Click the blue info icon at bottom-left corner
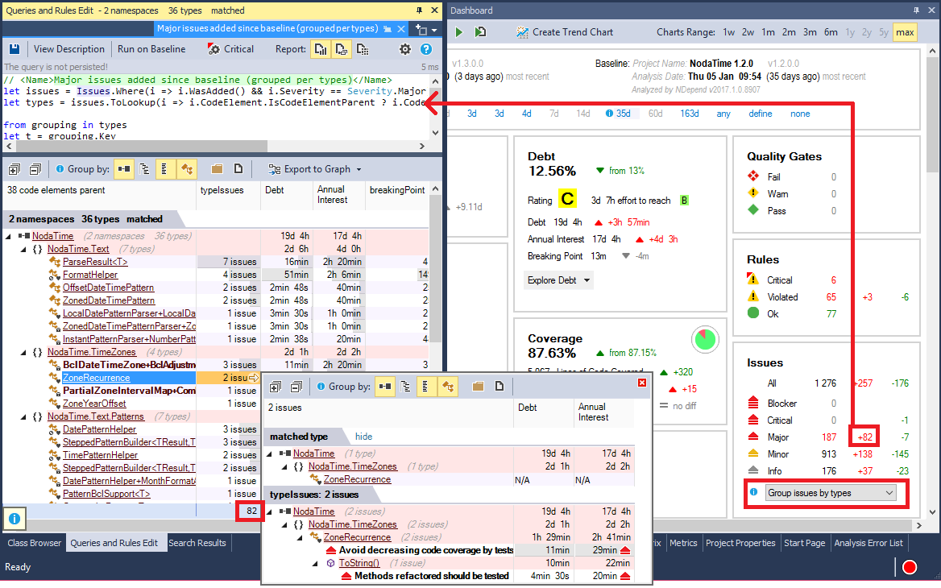Image resolution: width=941 pixels, height=588 pixels. click(x=15, y=519)
